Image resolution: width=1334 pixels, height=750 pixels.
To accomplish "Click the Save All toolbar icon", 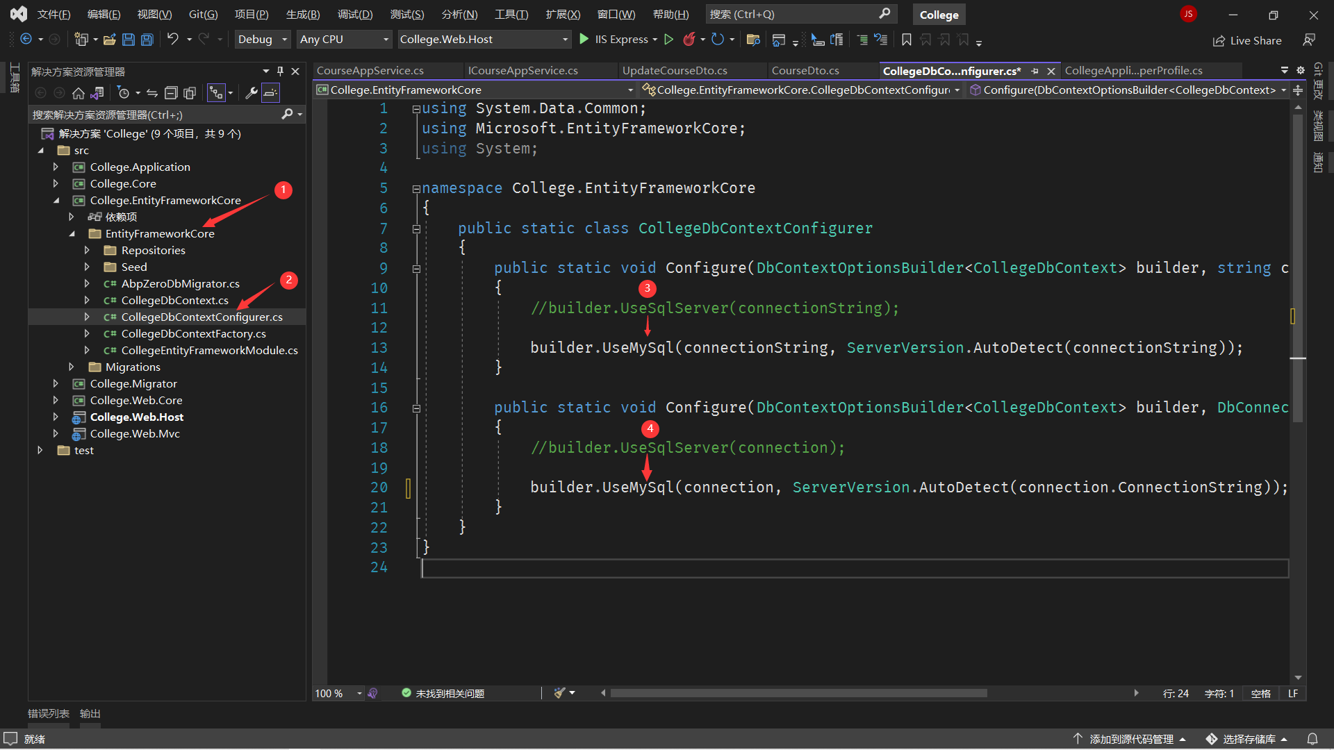I will click(x=147, y=40).
